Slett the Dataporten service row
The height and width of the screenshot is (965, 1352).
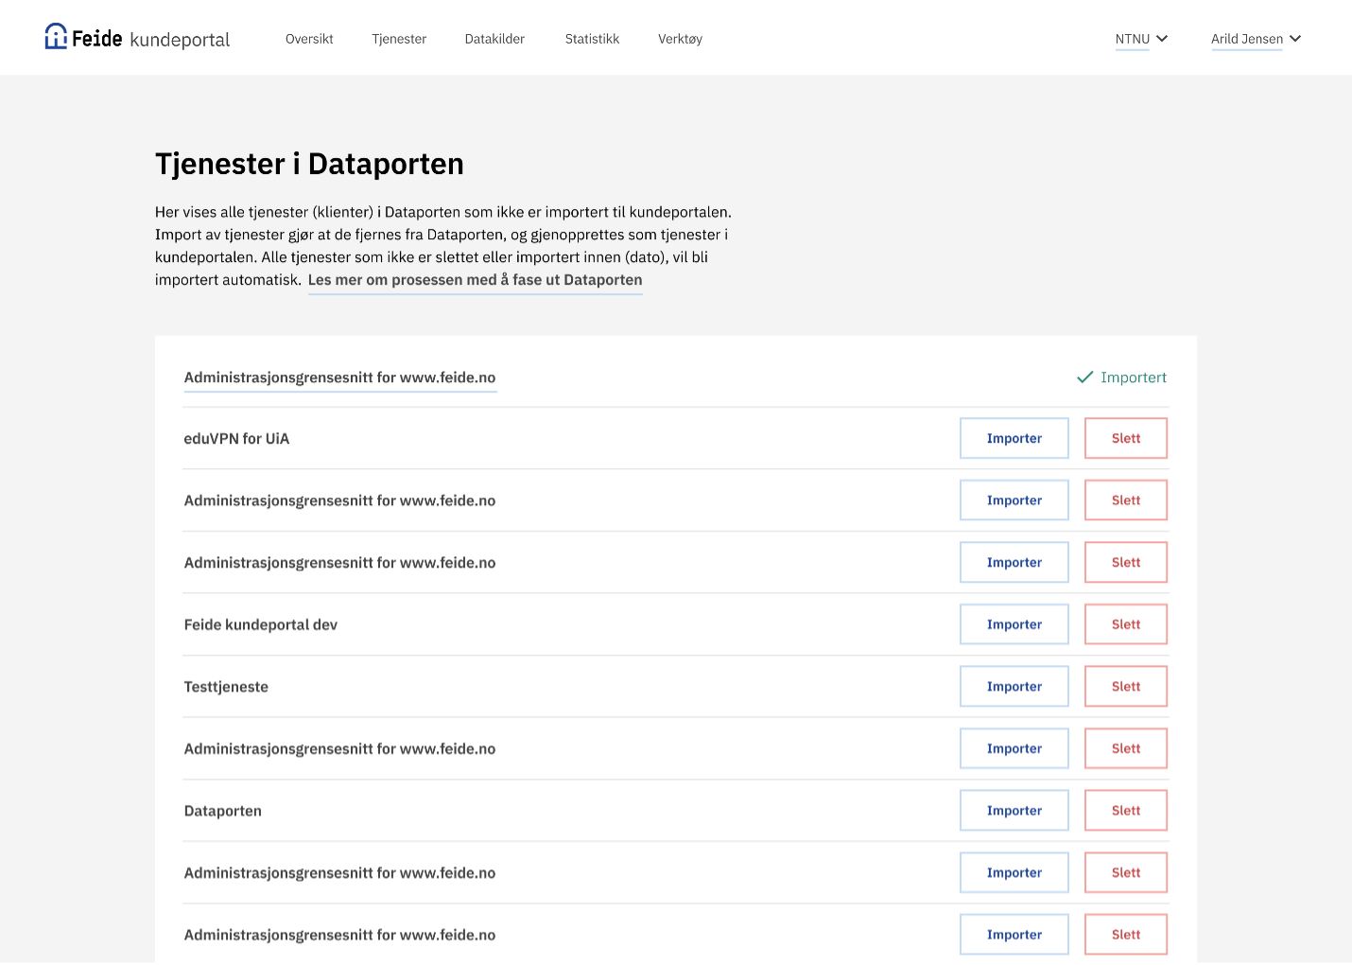[1126, 811]
